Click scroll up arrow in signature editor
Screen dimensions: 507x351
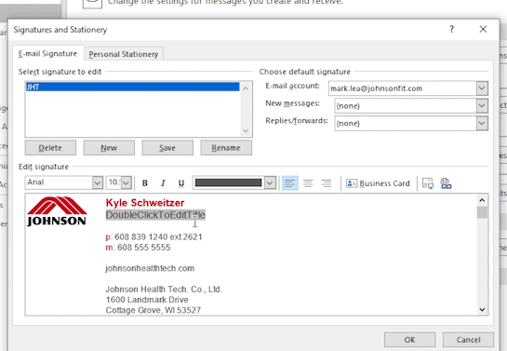click(x=482, y=200)
